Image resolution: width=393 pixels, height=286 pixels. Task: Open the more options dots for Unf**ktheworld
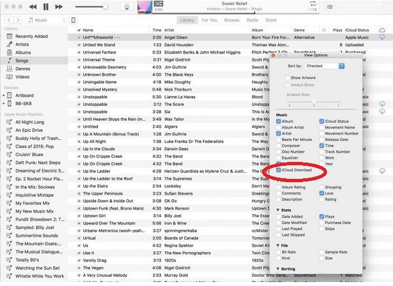(117, 37)
